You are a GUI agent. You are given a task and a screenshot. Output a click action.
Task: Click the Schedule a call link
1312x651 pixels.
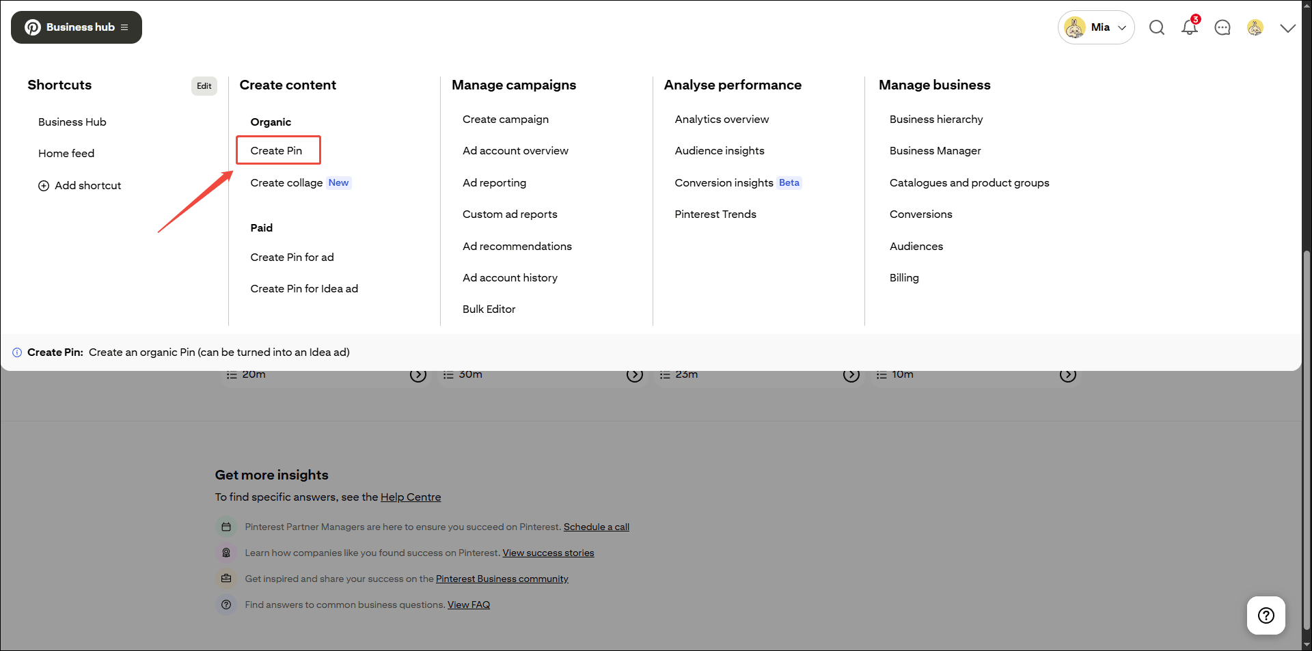pyautogui.click(x=597, y=527)
